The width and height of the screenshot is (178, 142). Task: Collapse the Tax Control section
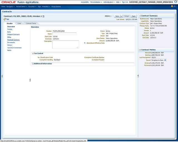pos(33,54)
